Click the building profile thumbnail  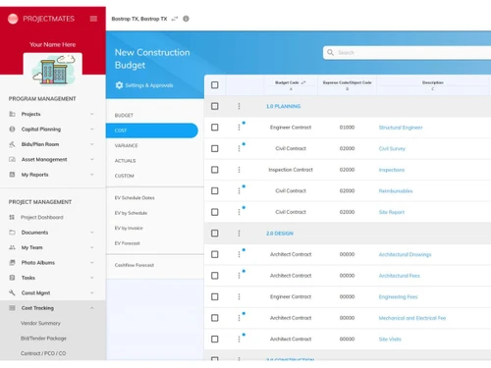(53, 69)
